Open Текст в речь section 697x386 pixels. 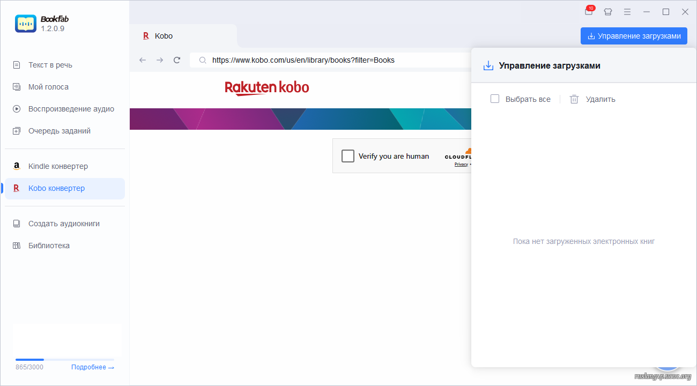(50, 65)
